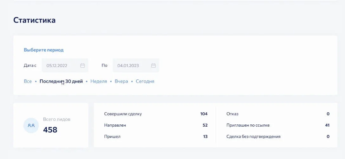Click the end date field 04.01.2023
The image size is (345, 159).
click(x=136, y=65)
